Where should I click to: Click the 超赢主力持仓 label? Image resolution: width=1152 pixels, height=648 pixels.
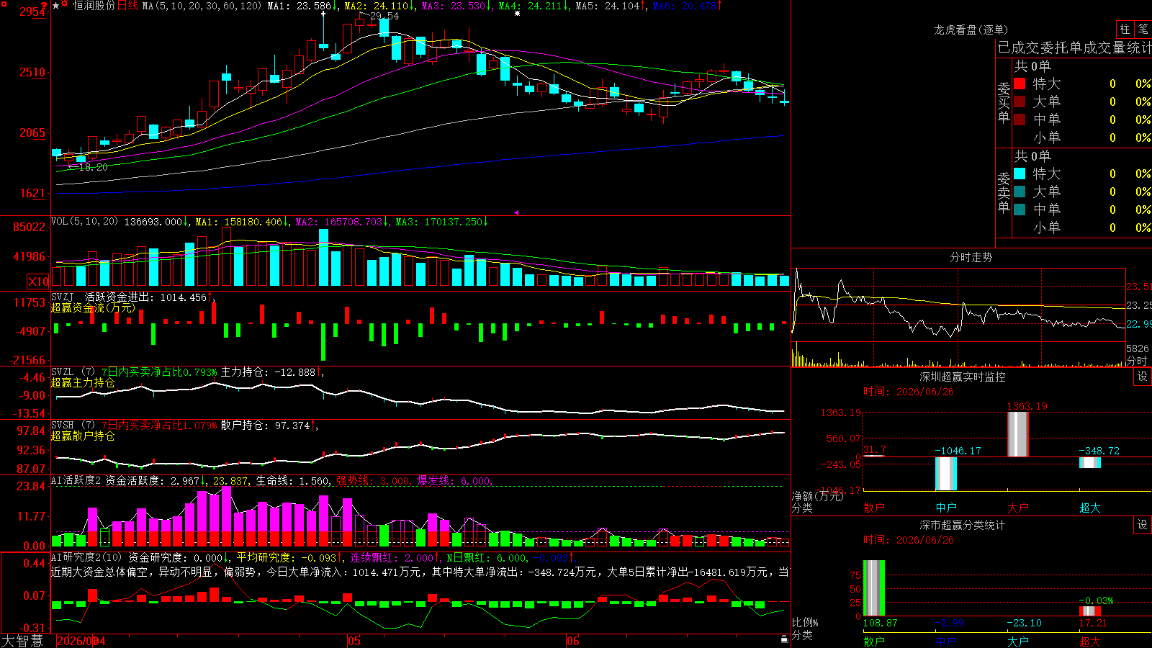coord(83,383)
